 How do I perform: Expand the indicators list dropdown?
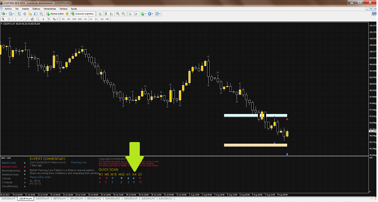tap(145, 13)
